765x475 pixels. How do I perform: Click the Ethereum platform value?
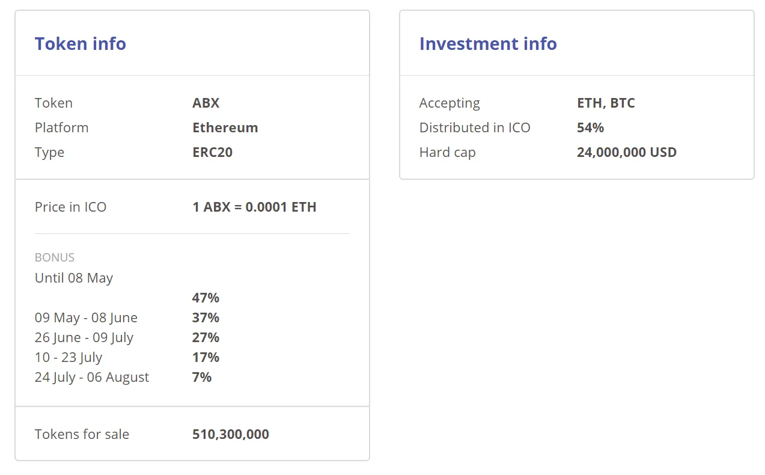225,127
